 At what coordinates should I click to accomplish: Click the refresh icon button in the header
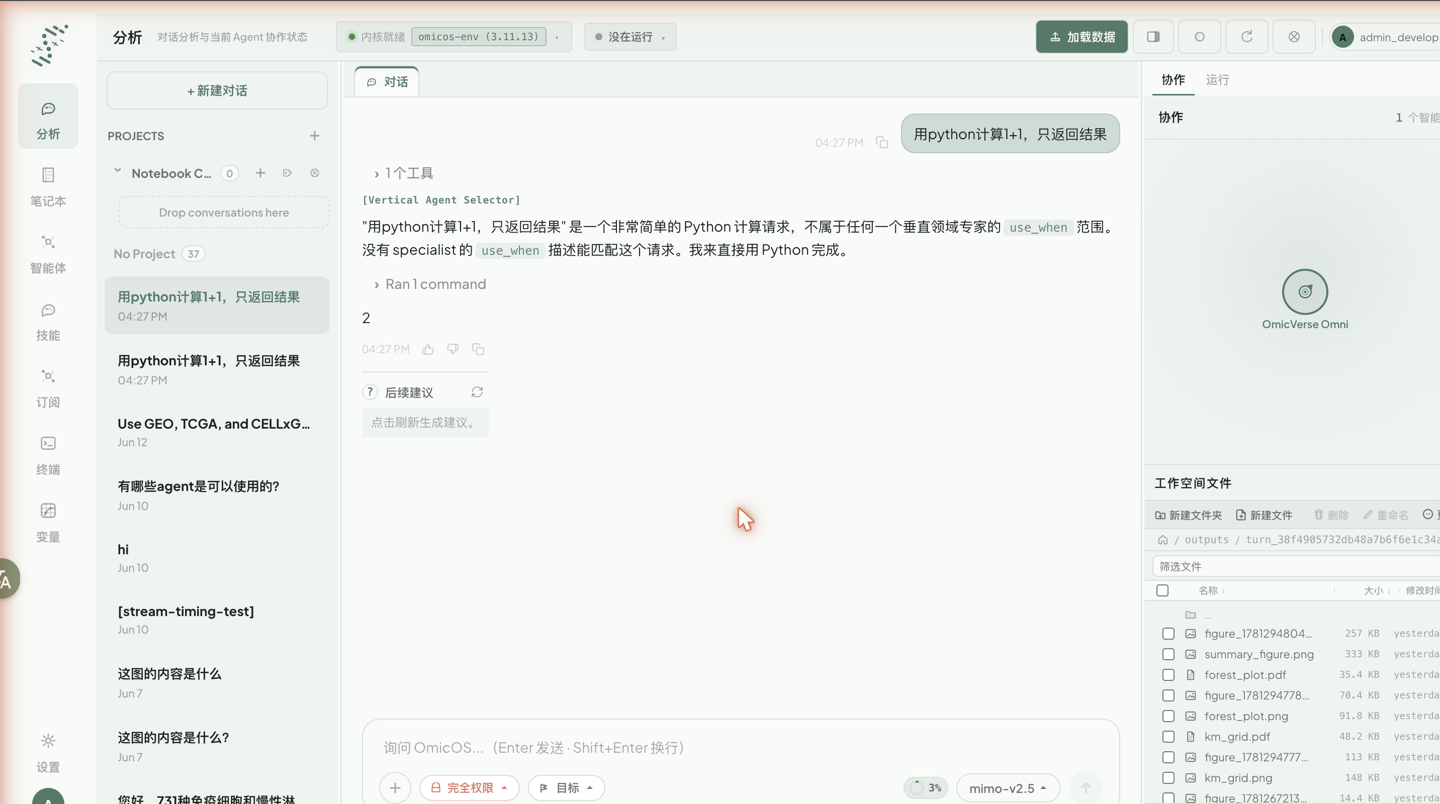click(1246, 37)
